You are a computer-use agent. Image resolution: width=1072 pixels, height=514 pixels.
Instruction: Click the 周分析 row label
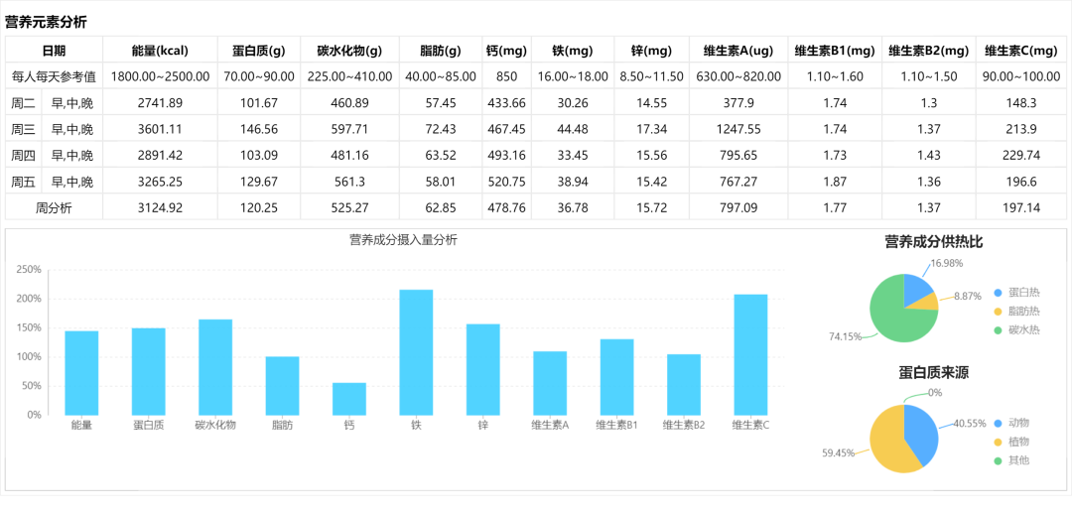pos(54,207)
